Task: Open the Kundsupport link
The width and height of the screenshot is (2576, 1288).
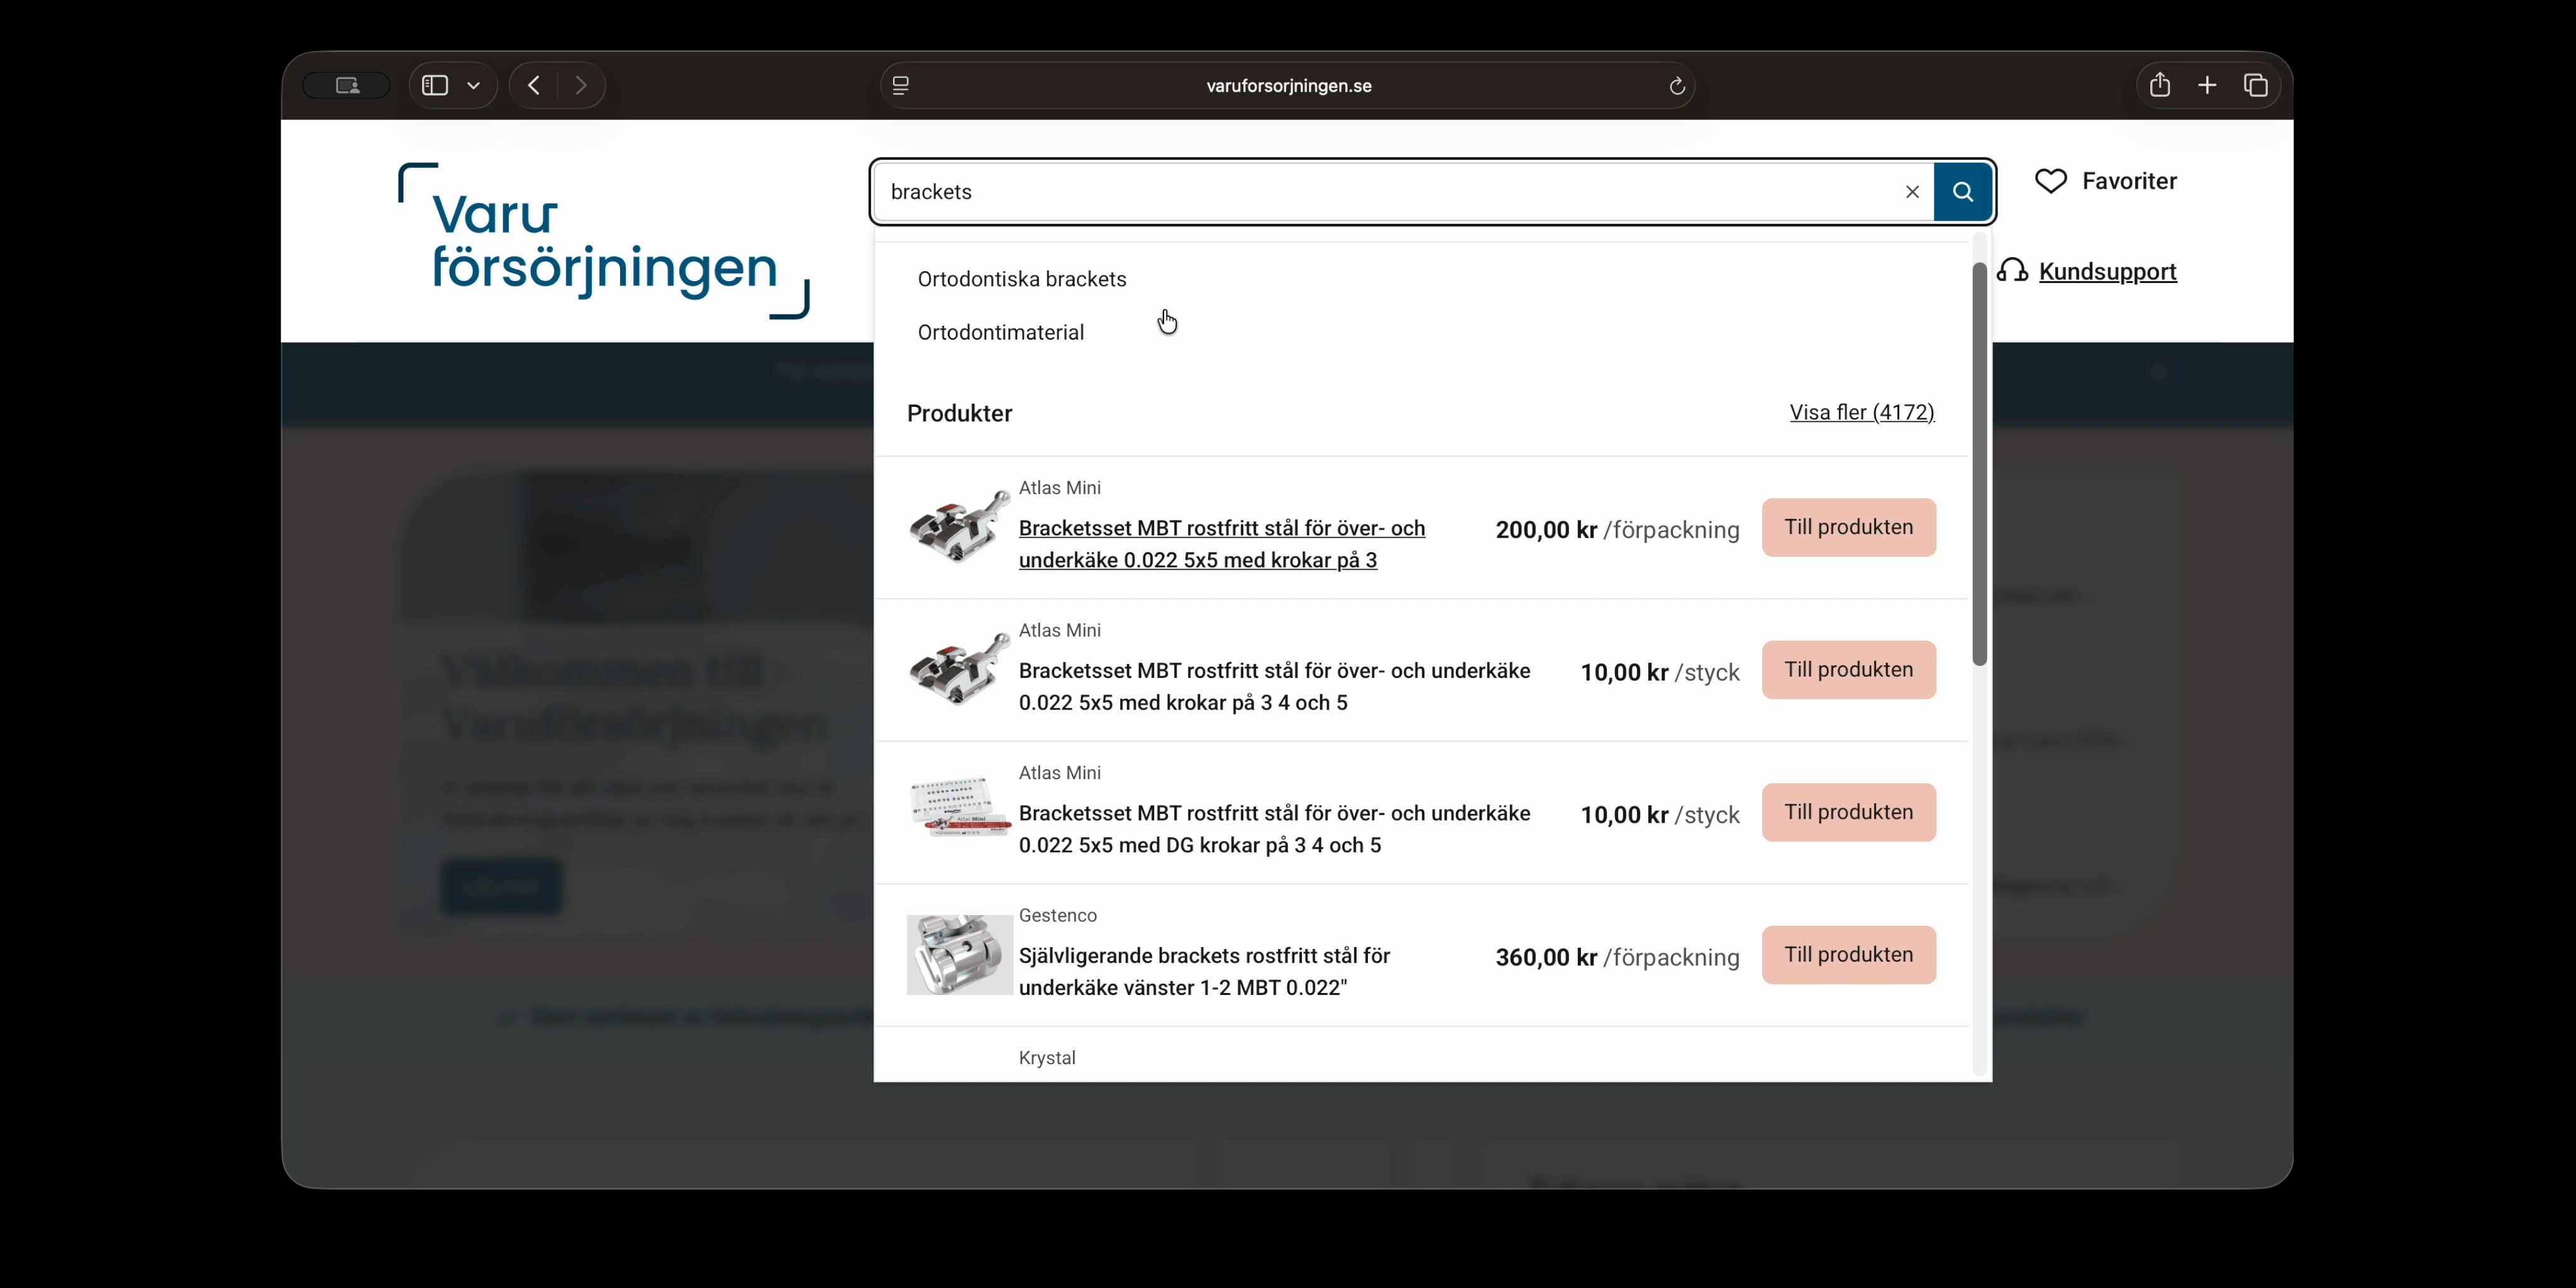Action: tap(2107, 271)
